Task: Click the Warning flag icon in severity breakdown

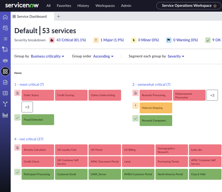Action: click(x=169, y=40)
